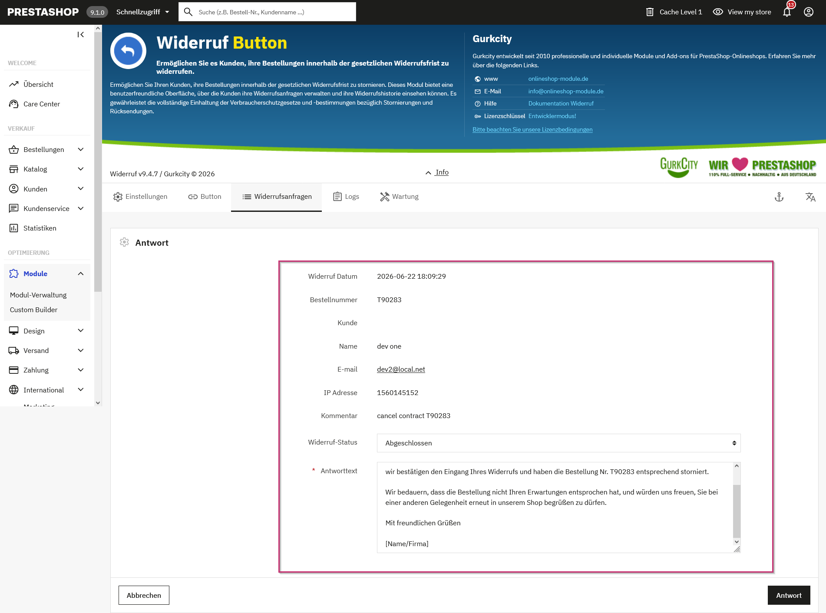Click the Einstellungen gear icon

[x=118, y=197]
